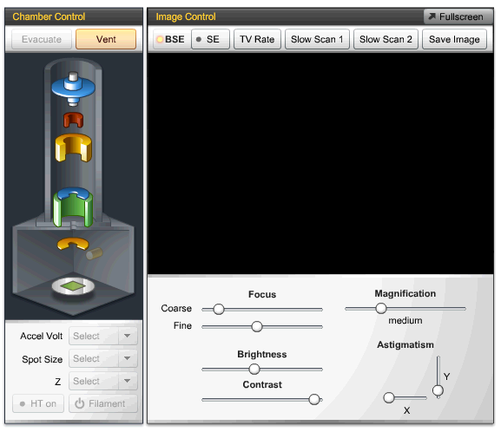Select the red anode ring in column
Image resolution: width=501 pixels, height=432 pixels.
[x=73, y=120]
